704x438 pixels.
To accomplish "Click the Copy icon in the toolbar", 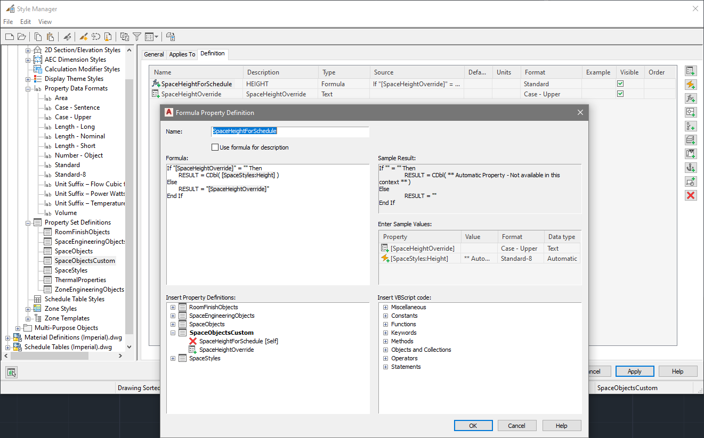I will click(x=38, y=36).
